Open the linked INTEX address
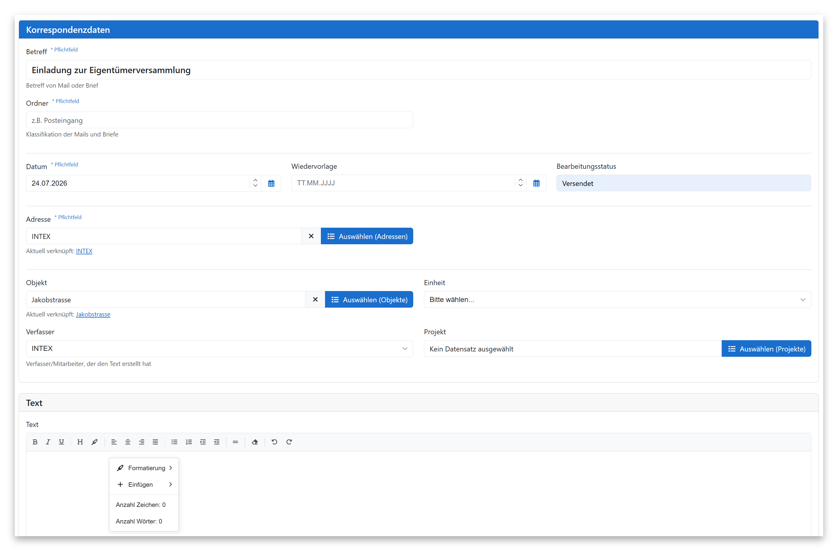The height and width of the screenshot is (551, 838). [x=84, y=251]
